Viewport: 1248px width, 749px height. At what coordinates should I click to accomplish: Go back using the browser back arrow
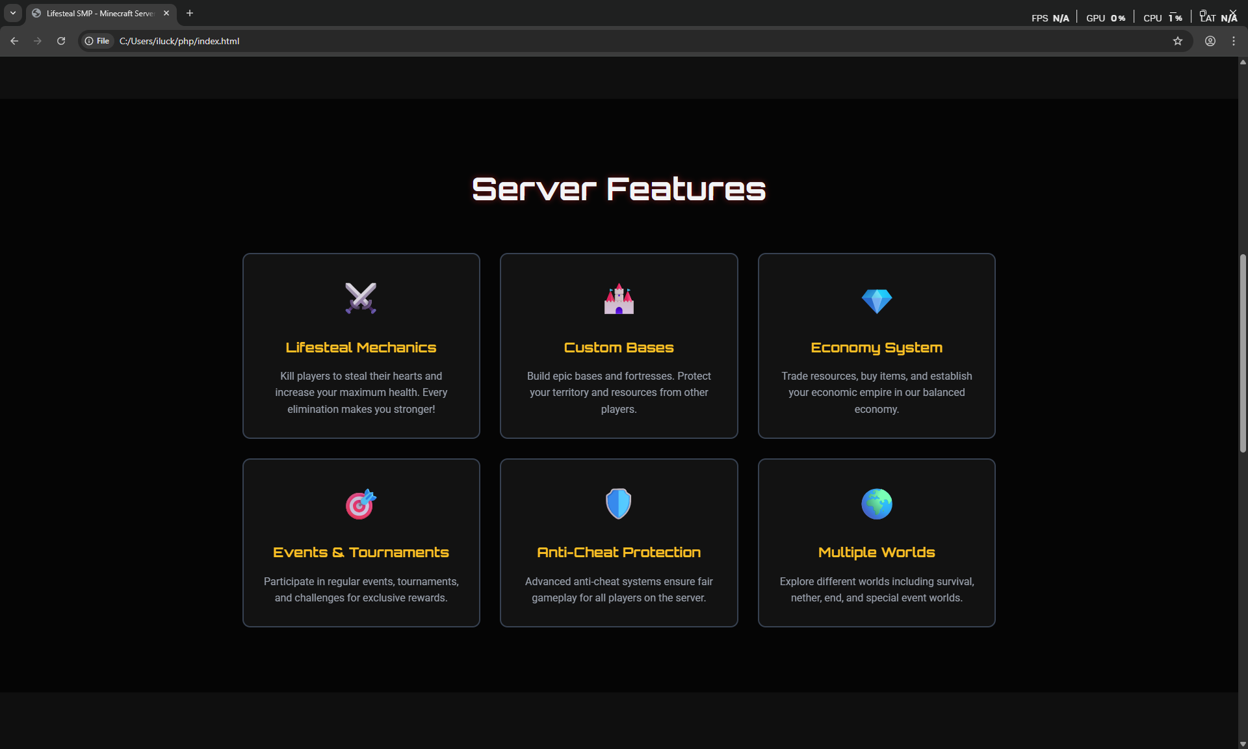click(14, 41)
